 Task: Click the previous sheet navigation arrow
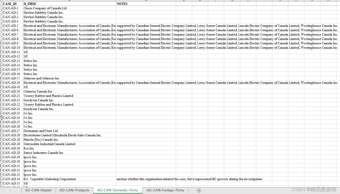[x=4, y=190]
